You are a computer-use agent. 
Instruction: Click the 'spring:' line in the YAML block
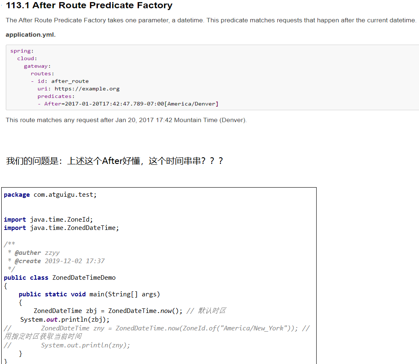pos(22,51)
